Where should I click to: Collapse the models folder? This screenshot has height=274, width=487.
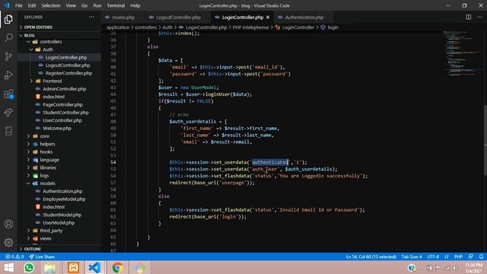pyautogui.click(x=47, y=183)
